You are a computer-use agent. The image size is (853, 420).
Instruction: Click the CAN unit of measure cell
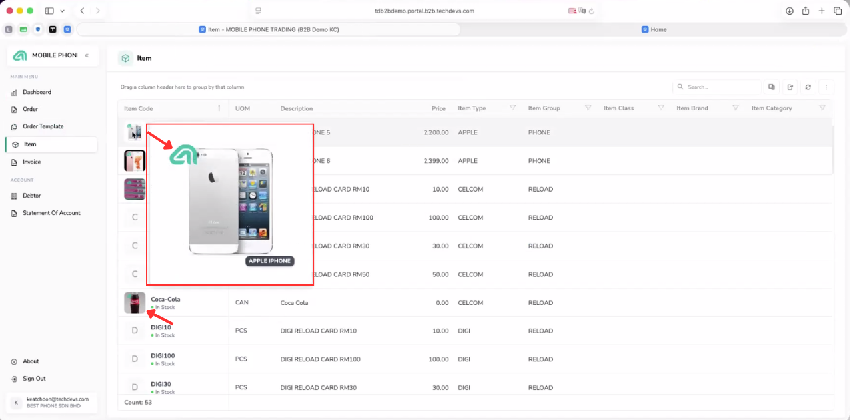[242, 303]
